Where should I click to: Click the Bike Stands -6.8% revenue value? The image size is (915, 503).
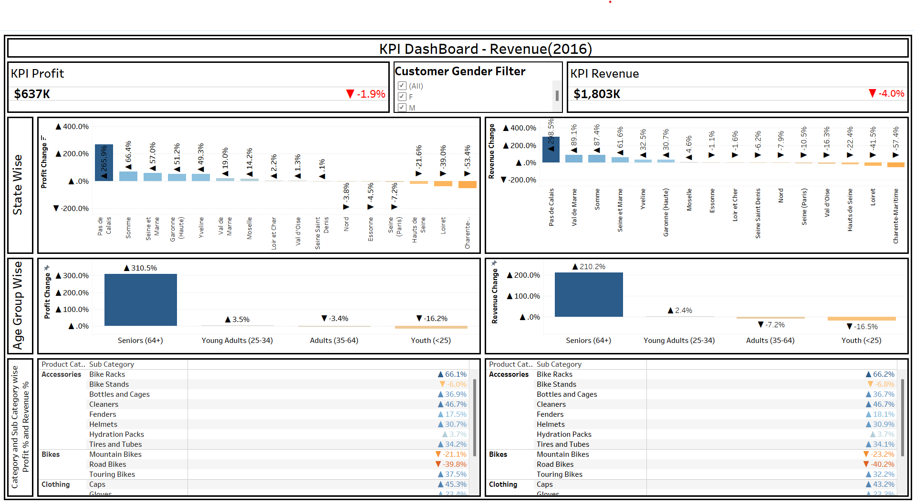(881, 384)
